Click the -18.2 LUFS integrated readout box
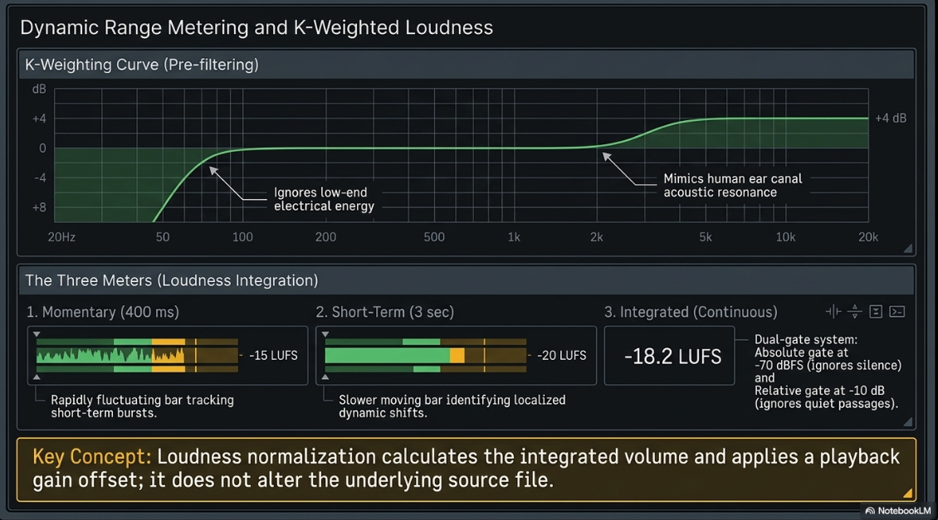The image size is (938, 520). [x=669, y=356]
